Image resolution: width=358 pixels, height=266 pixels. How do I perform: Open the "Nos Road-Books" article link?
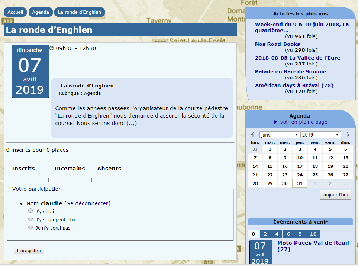click(277, 44)
